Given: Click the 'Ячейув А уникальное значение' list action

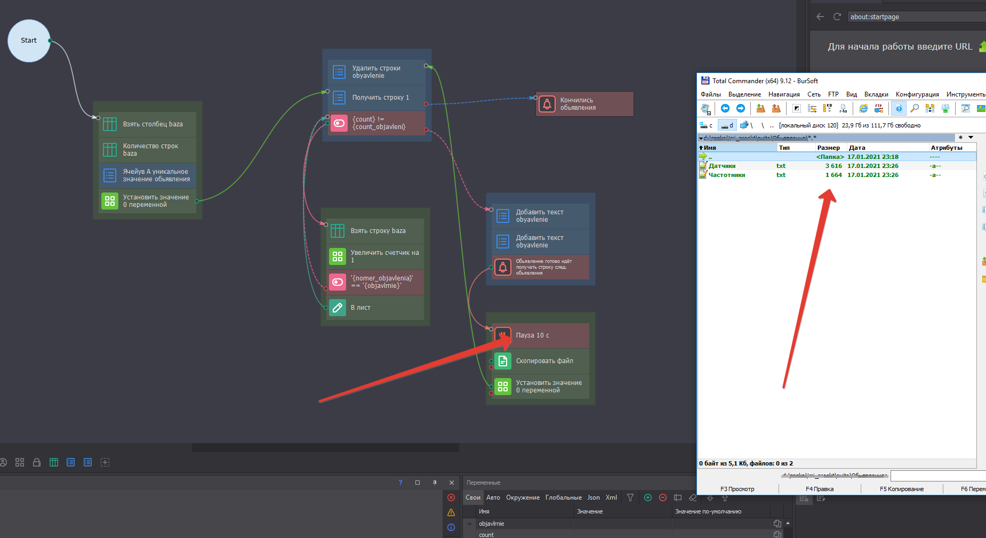Looking at the screenshot, I should [147, 175].
